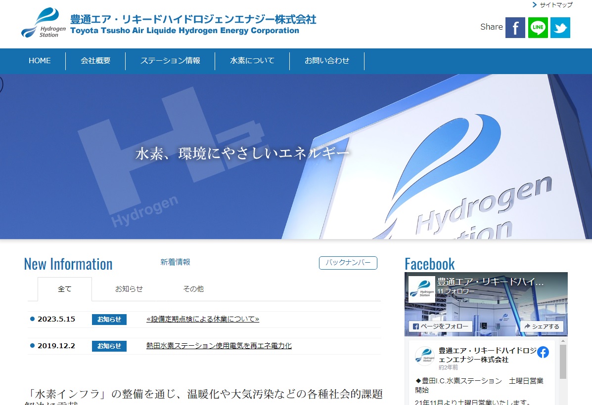Click ページをフォロー button in Facebook widget
This screenshot has height=405, width=592.
(441, 326)
